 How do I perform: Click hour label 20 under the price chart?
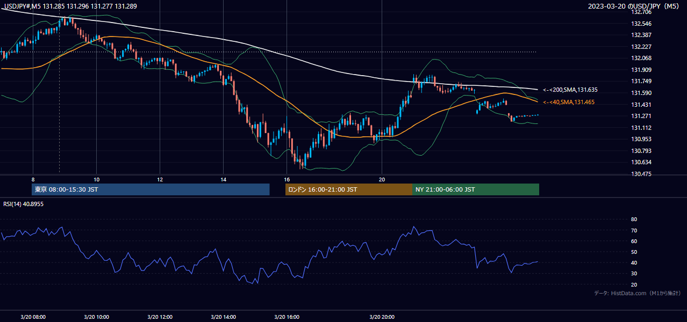coord(382,179)
